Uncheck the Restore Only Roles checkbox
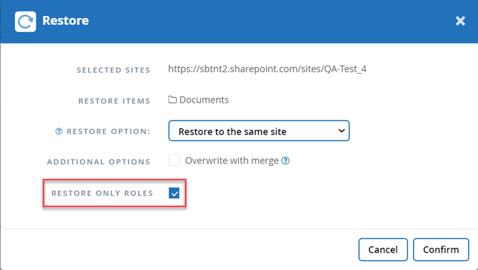 coord(174,193)
